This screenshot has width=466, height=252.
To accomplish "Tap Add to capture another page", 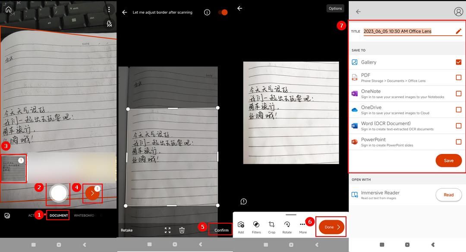I will click(x=241, y=224).
